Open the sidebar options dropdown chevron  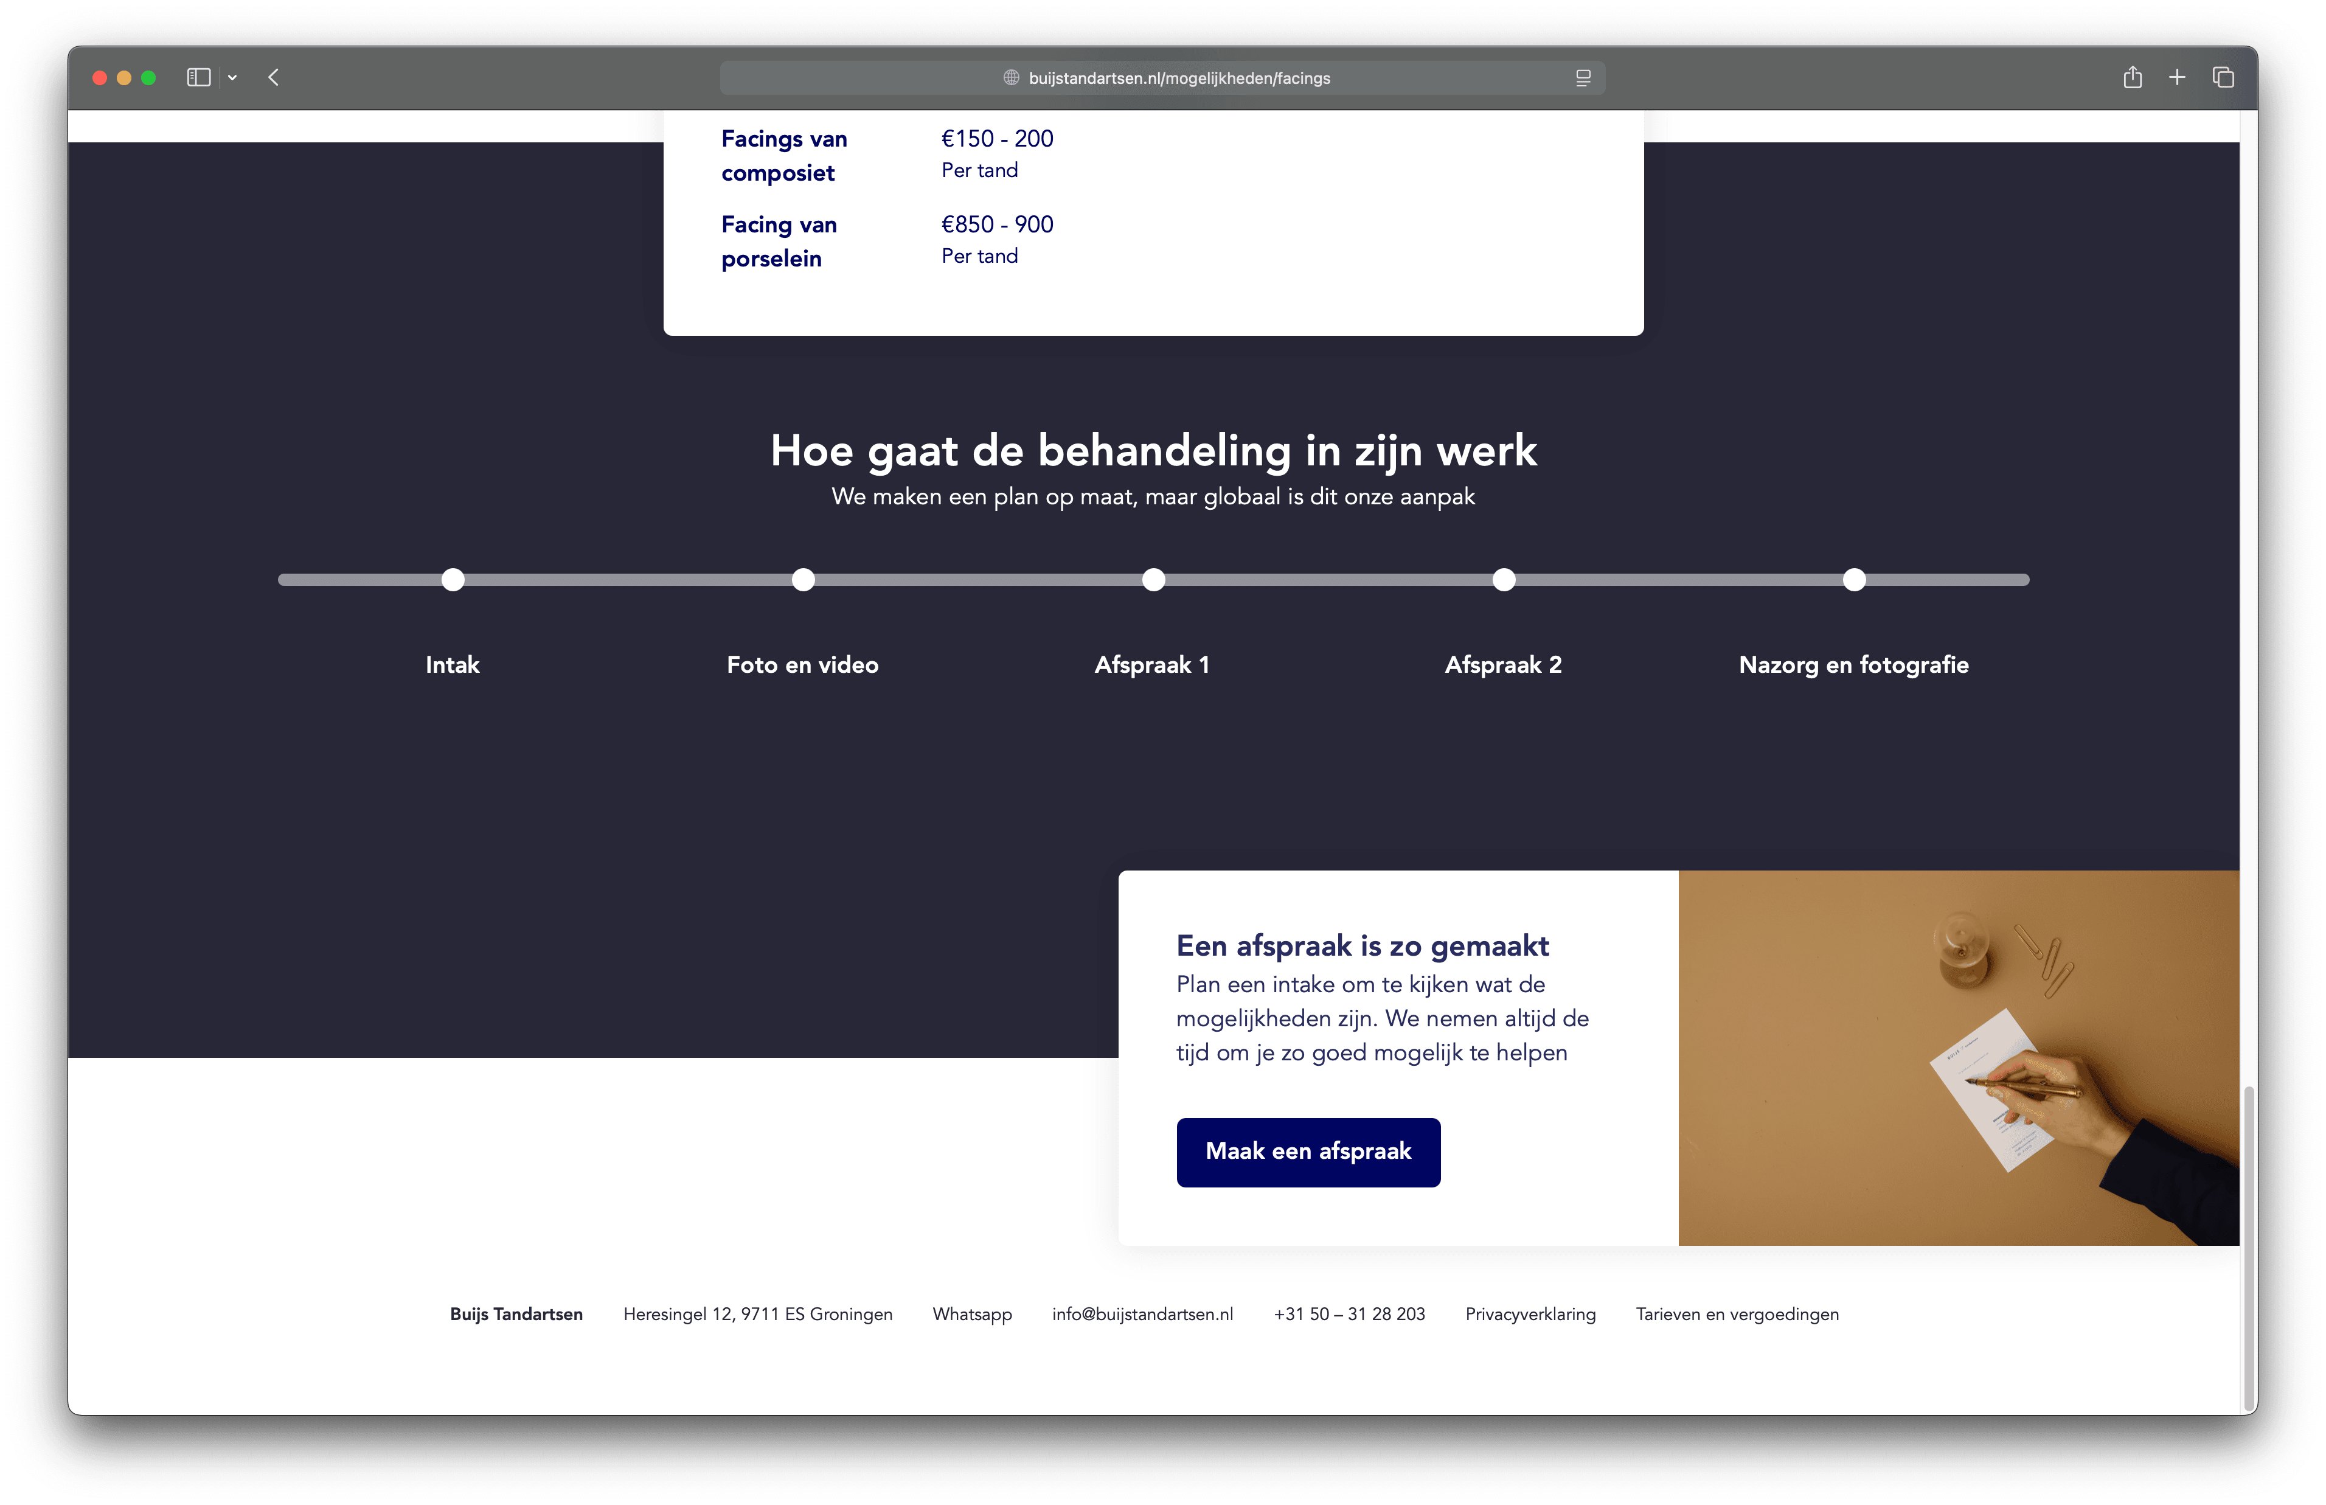click(x=232, y=77)
